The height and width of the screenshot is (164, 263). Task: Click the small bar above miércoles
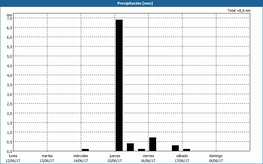pyautogui.click(x=85, y=150)
